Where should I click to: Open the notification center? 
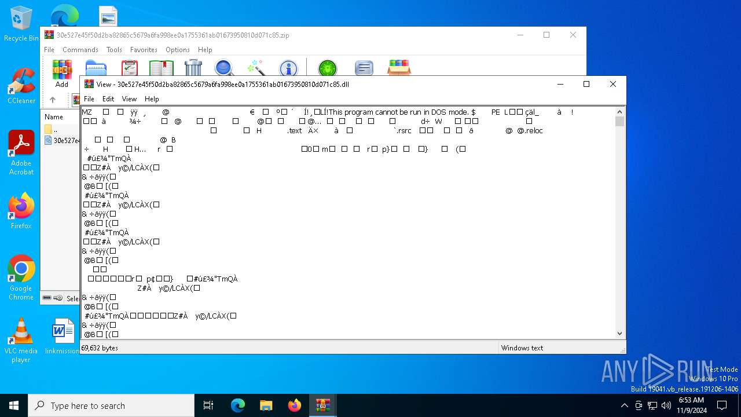722,405
